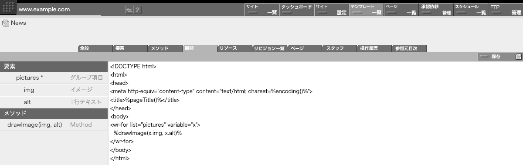Switch to the ページ tab
The height and width of the screenshot is (165, 523).
pos(304,48)
